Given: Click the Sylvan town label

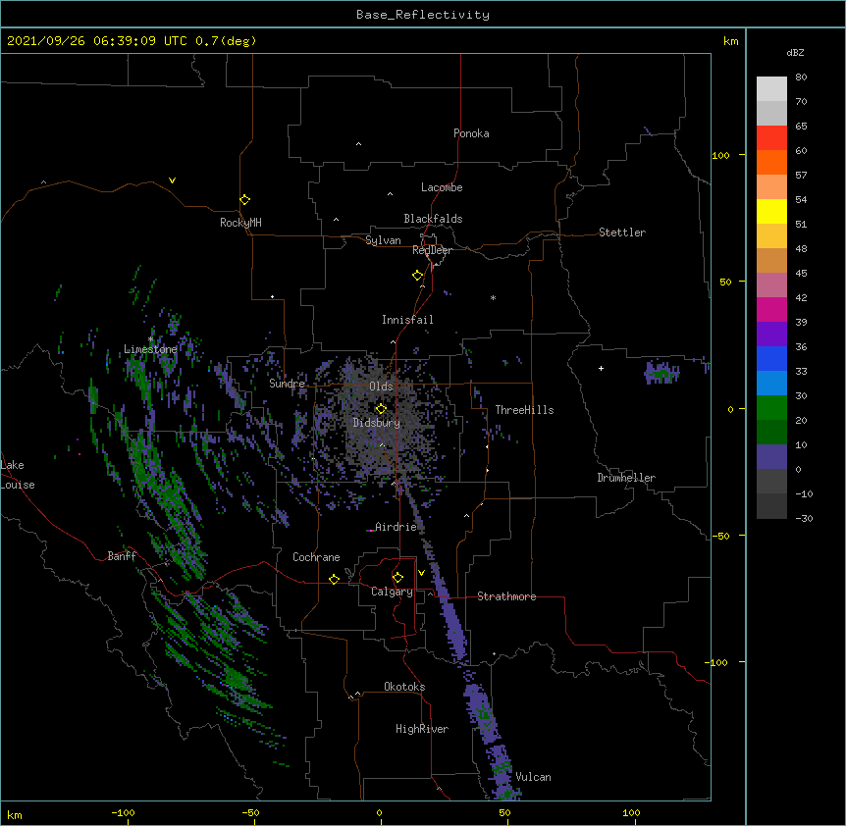Looking at the screenshot, I should point(383,240).
